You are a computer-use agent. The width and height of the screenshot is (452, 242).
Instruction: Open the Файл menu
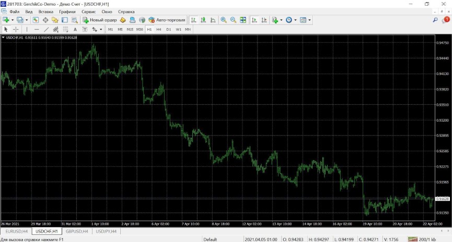15,12
